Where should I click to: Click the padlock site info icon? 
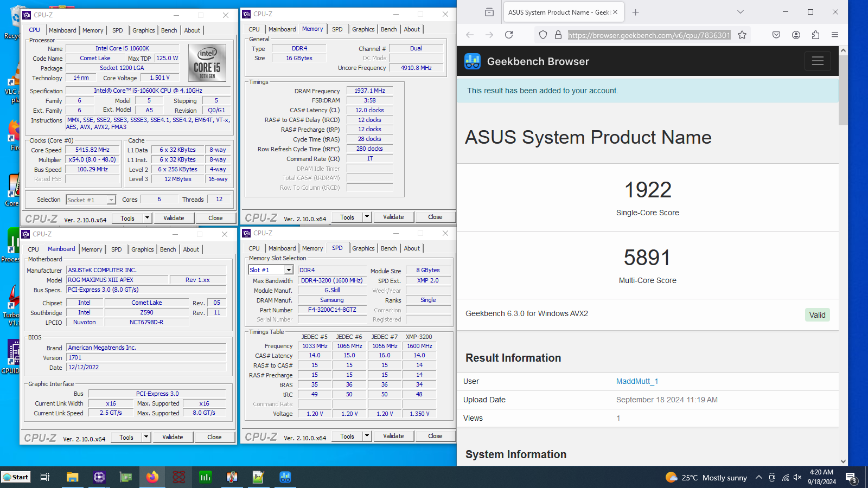pyautogui.click(x=558, y=35)
